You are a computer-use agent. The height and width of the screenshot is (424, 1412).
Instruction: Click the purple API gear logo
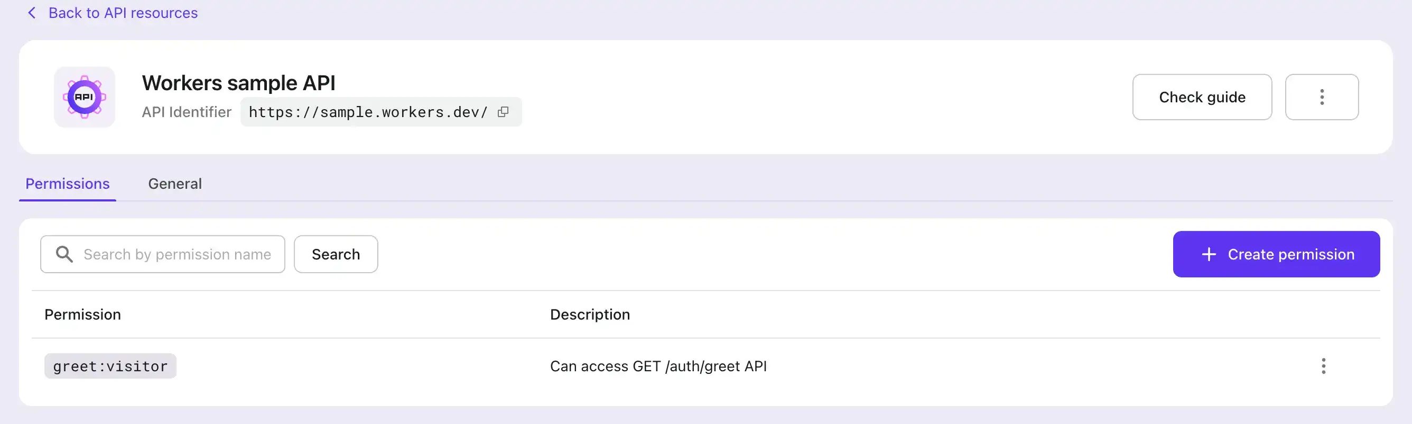click(85, 98)
